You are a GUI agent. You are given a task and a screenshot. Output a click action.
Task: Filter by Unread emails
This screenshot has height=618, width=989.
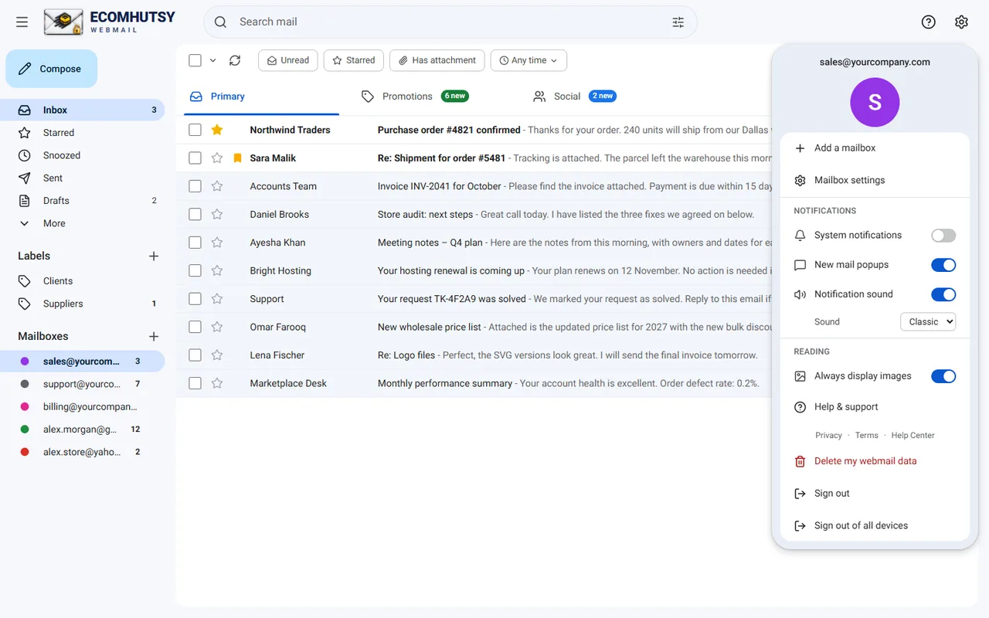pyautogui.click(x=287, y=60)
